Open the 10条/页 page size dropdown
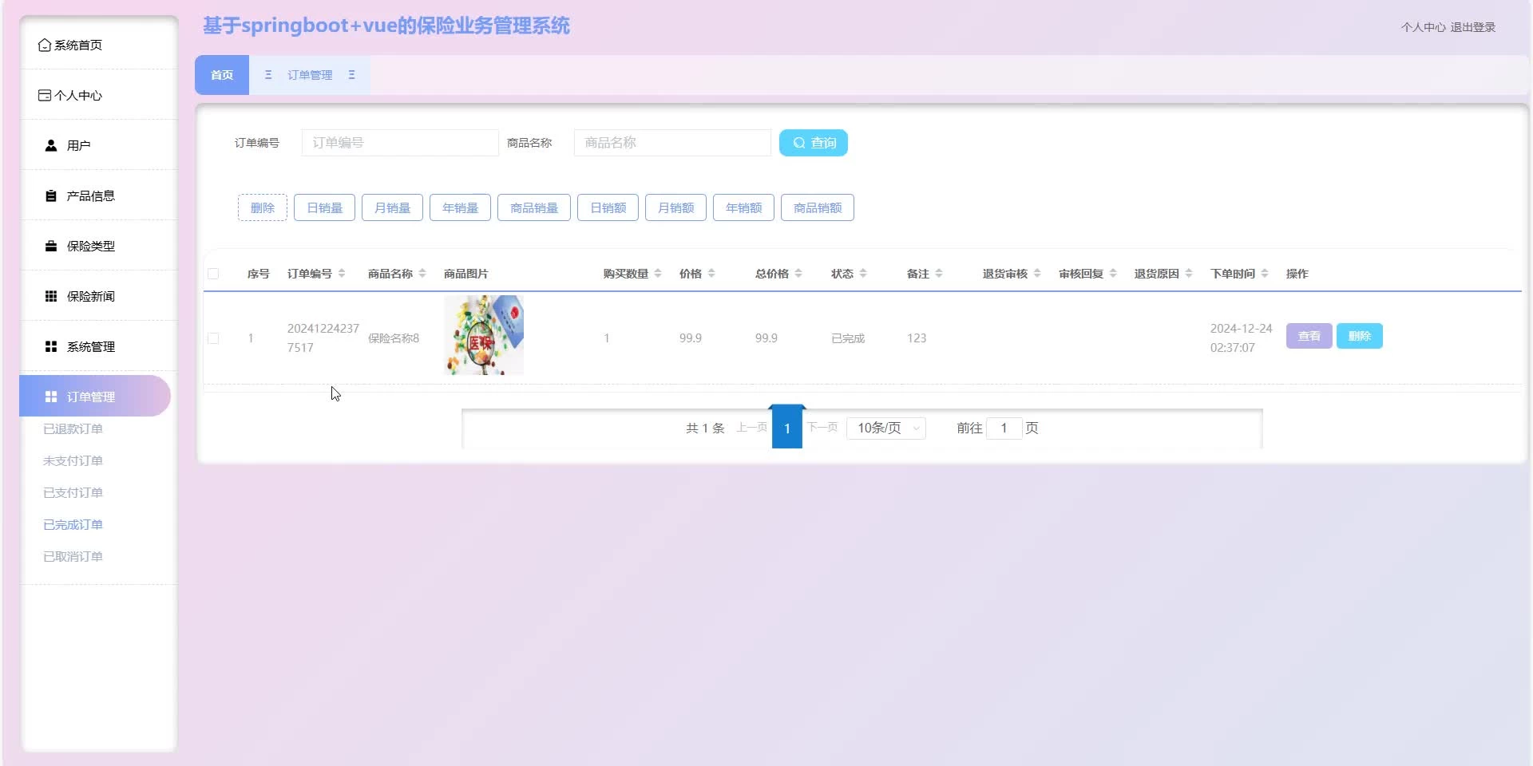 click(x=886, y=428)
